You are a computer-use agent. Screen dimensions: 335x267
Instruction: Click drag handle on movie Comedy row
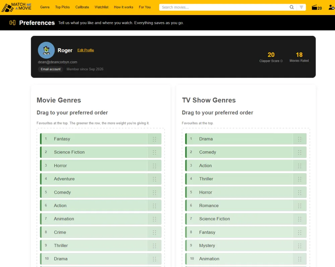(x=154, y=192)
